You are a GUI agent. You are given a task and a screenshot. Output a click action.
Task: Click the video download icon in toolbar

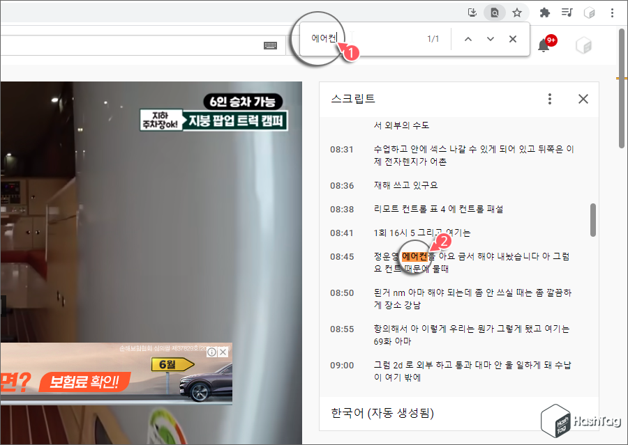click(x=472, y=13)
